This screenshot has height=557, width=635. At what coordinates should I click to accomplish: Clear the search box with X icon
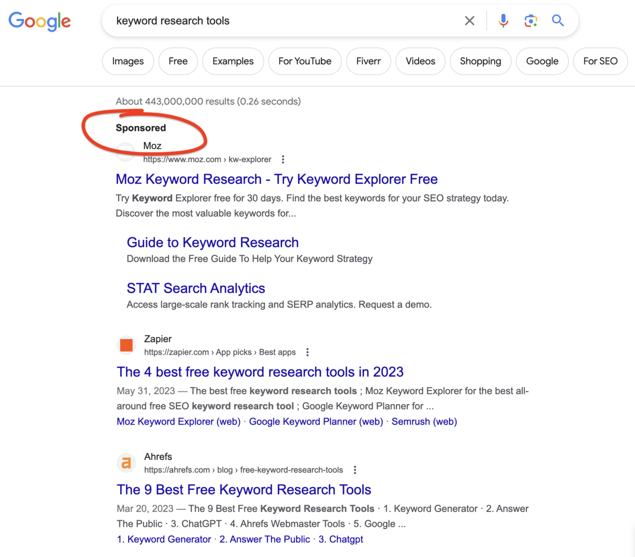[x=469, y=21]
